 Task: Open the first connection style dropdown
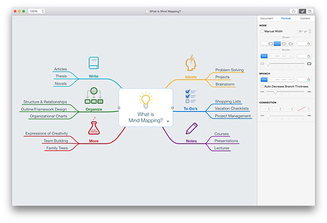266,109
